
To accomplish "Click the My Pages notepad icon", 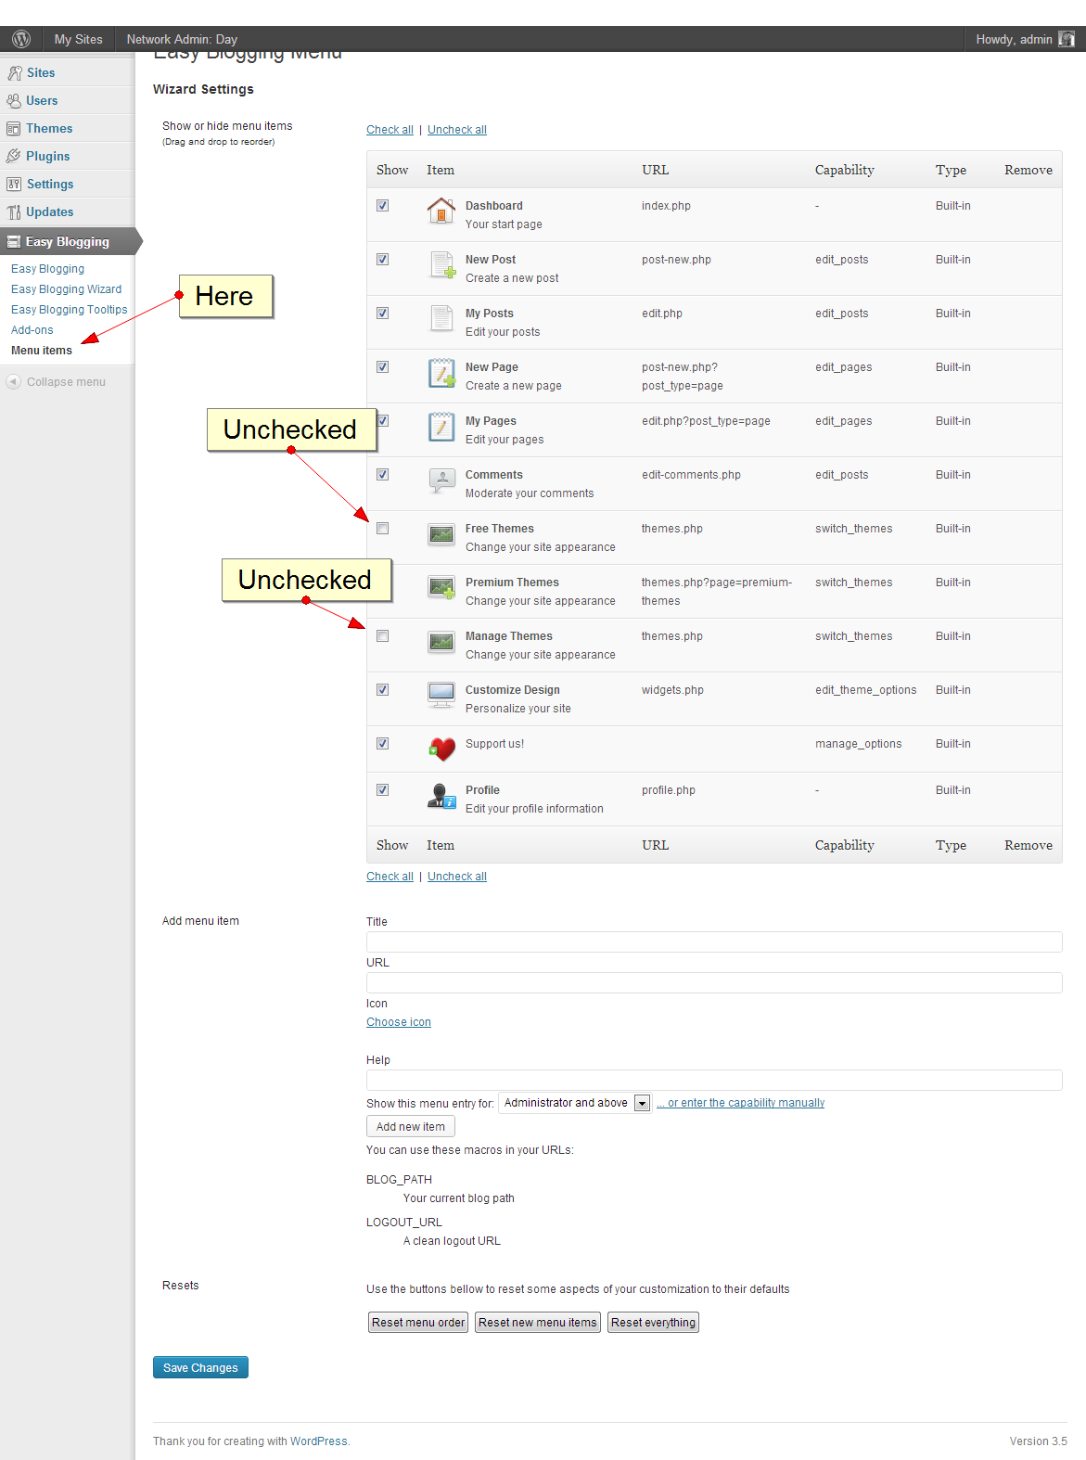I will pos(441,427).
